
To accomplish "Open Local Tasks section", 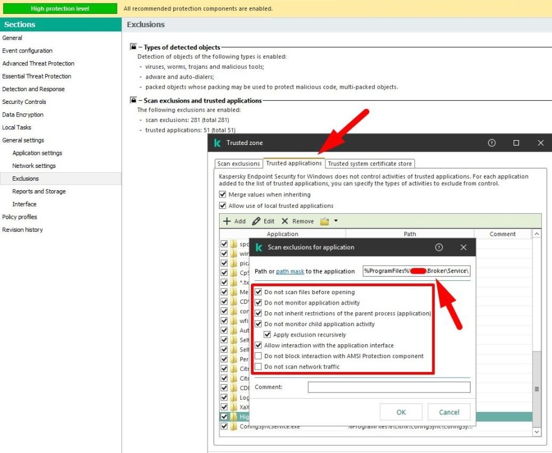I will coord(16,127).
